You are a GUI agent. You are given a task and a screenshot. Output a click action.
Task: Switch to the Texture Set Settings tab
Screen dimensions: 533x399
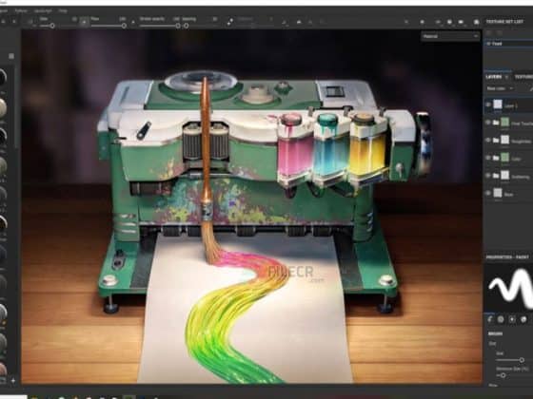pos(523,77)
